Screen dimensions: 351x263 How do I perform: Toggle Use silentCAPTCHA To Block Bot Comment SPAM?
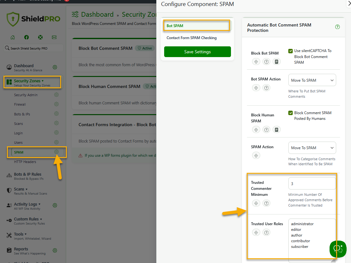(291, 51)
